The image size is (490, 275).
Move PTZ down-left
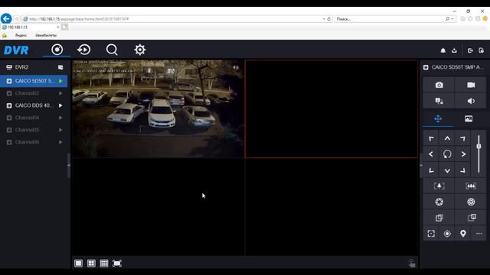431,170
